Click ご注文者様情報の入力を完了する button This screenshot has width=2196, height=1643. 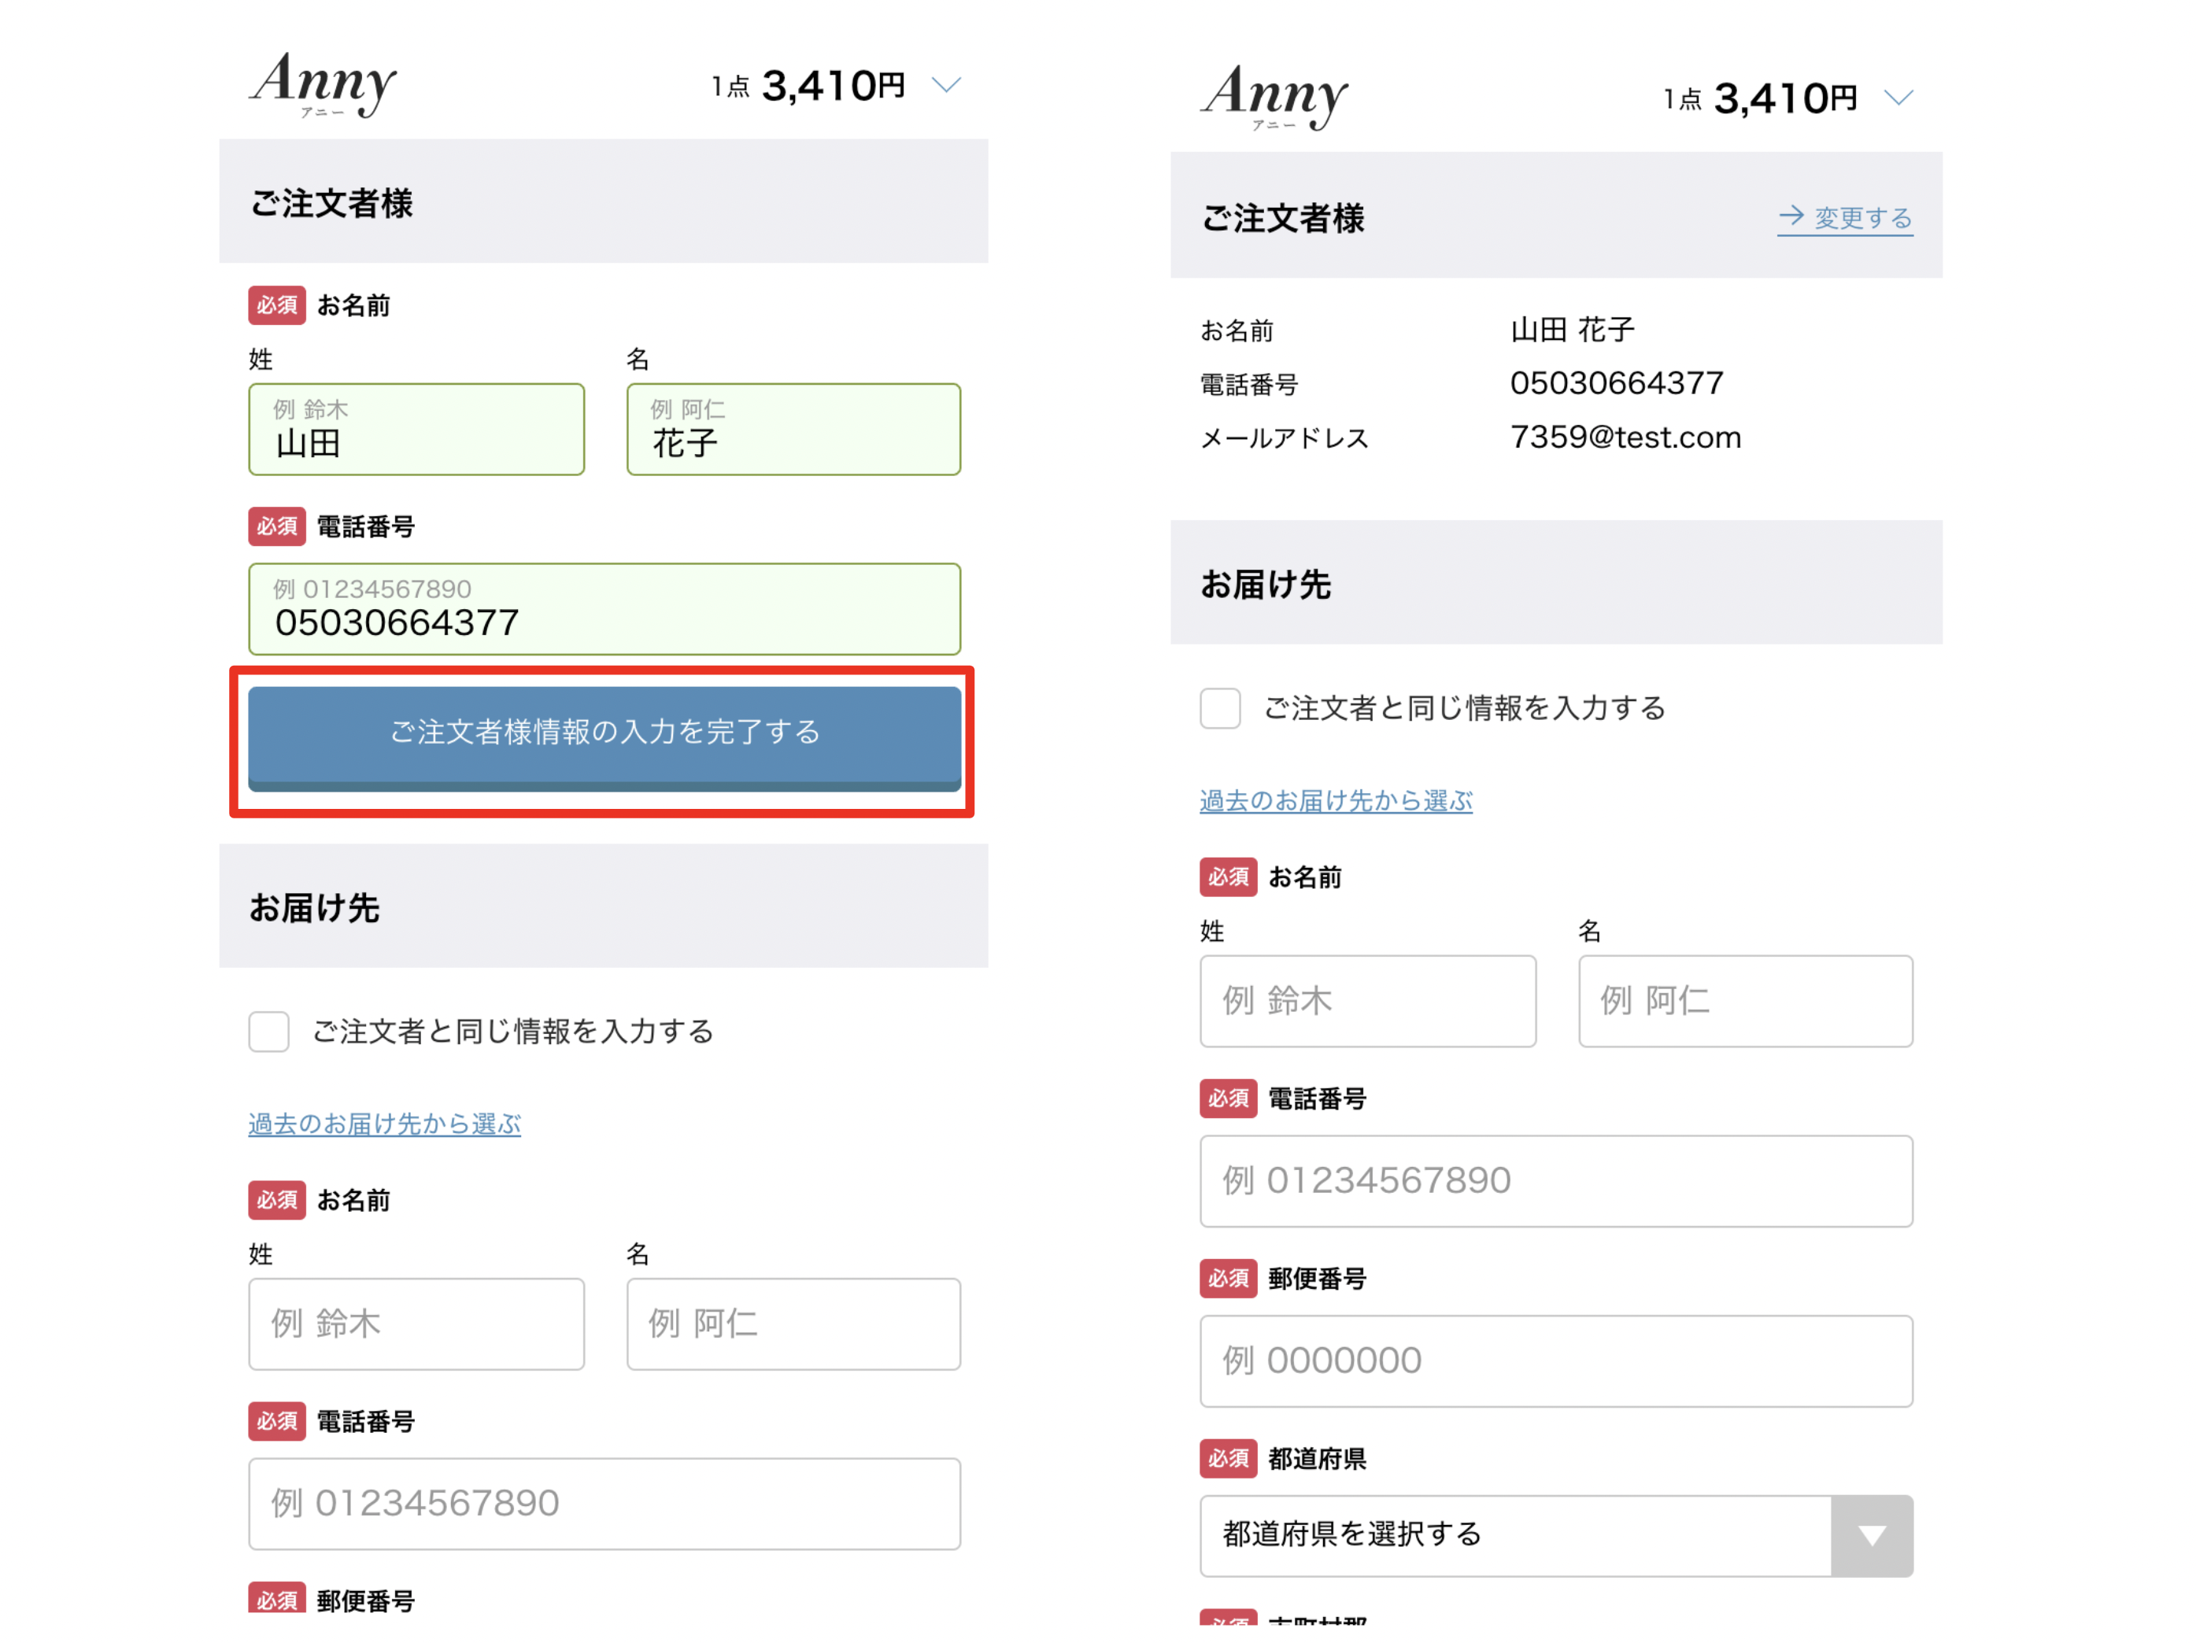pos(604,737)
